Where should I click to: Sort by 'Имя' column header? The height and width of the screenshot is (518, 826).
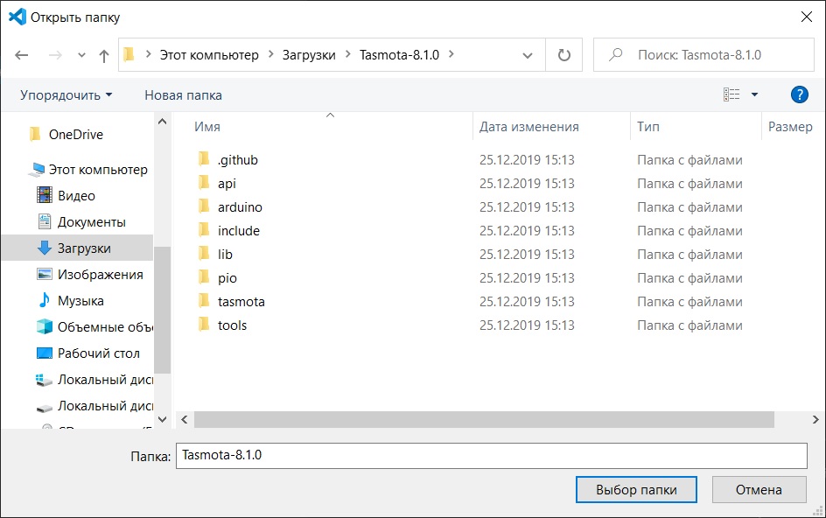(x=207, y=127)
